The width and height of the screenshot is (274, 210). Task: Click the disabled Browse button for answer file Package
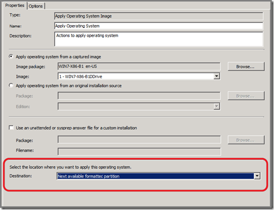tap(246, 140)
